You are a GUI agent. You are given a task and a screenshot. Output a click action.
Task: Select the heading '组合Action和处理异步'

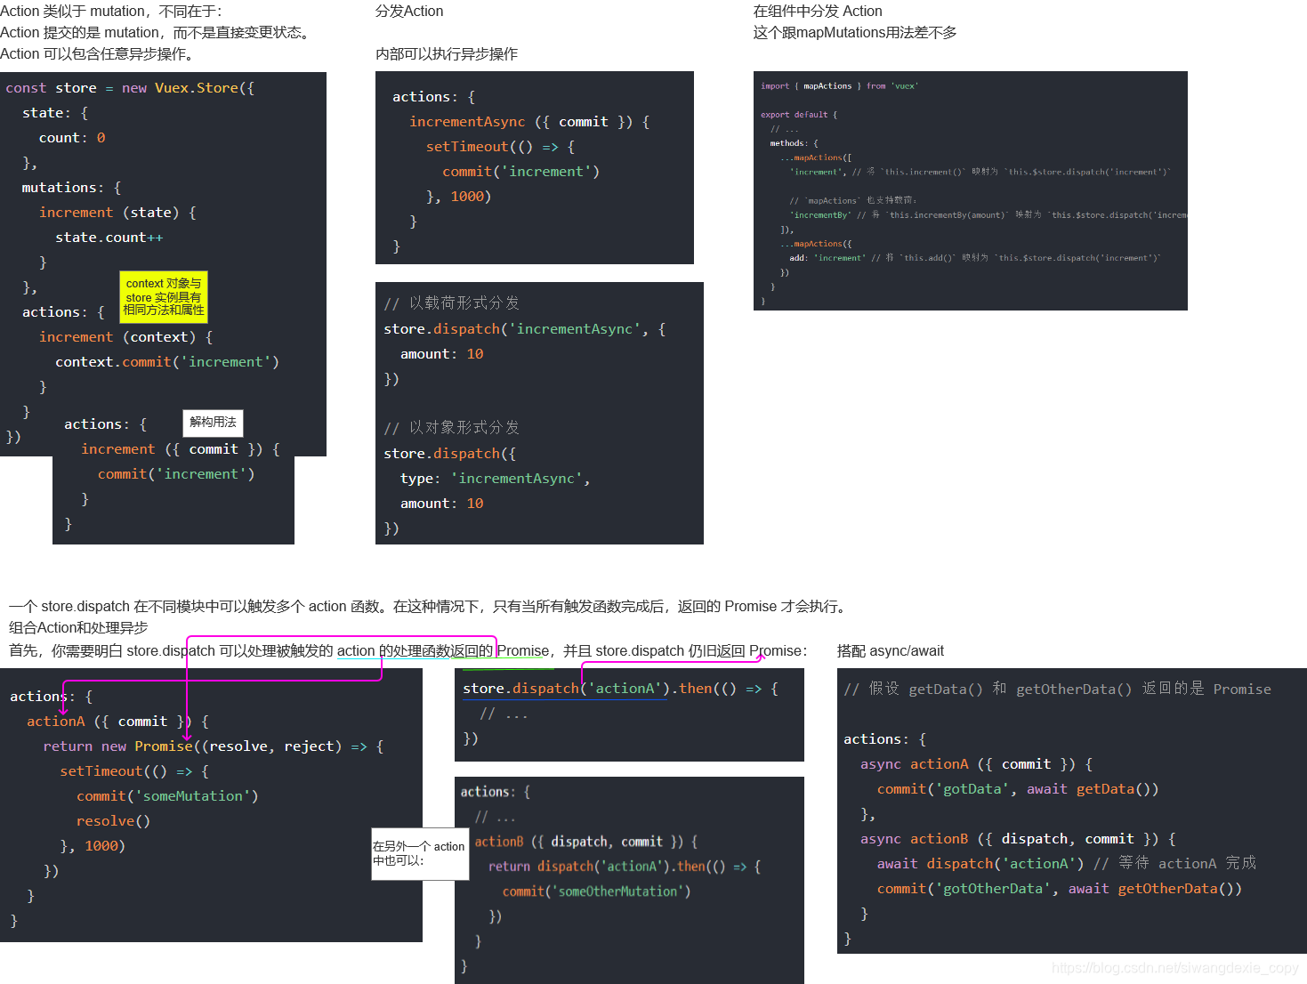pos(78,628)
